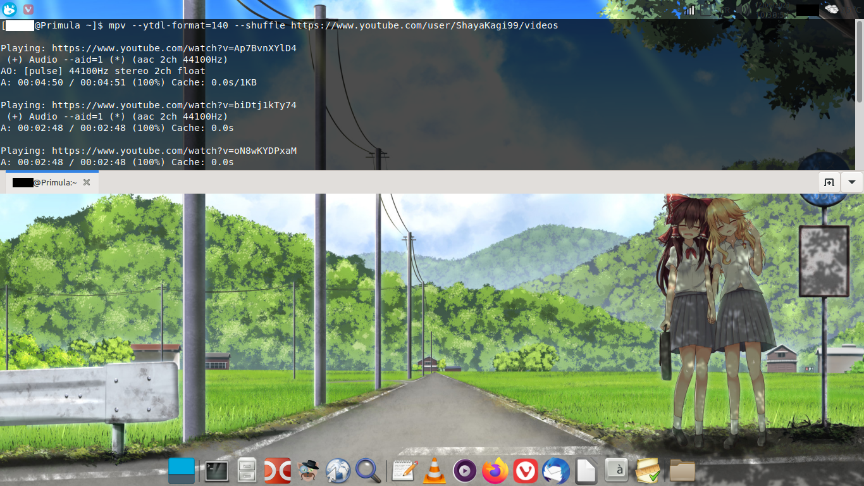Screen dimensions: 864x486
Task: Open the ruler with checkmark dock icon
Action: (x=648, y=471)
